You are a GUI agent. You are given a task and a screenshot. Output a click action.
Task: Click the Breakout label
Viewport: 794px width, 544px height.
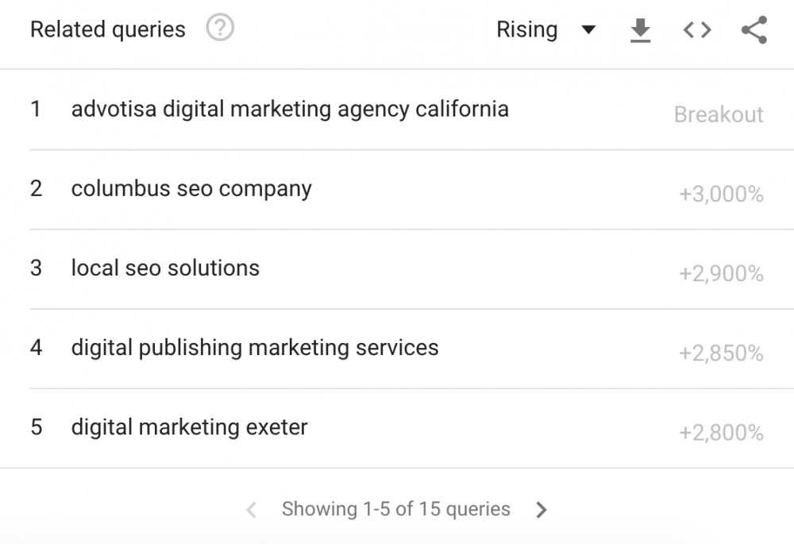(719, 114)
